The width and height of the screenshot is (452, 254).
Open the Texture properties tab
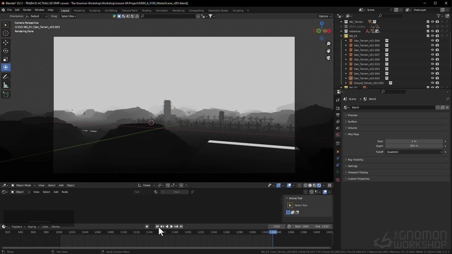click(338, 180)
